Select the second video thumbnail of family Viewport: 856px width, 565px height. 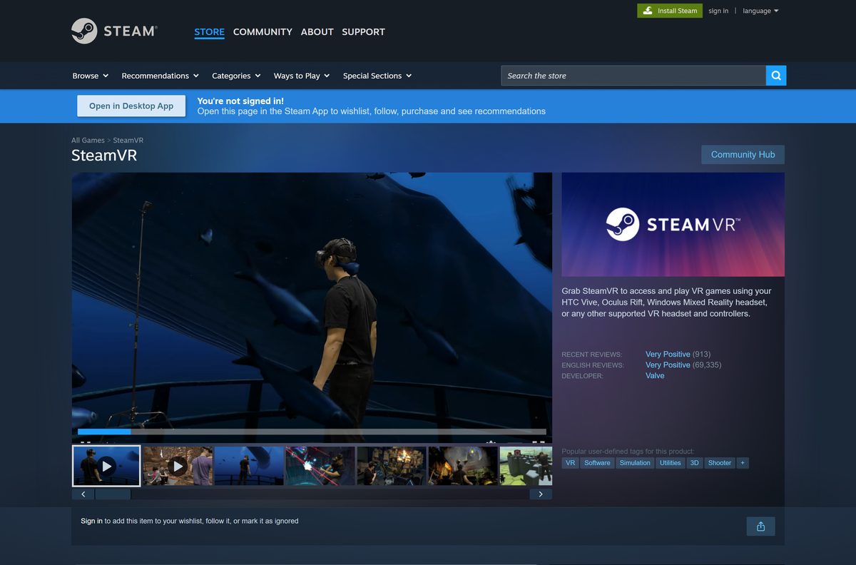click(178, 466)
